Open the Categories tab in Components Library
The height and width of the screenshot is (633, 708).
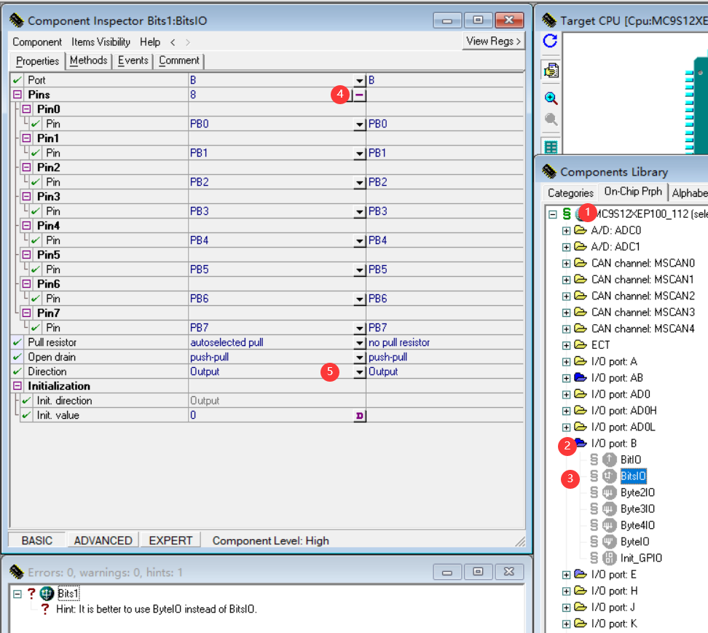tap(570, 193)
